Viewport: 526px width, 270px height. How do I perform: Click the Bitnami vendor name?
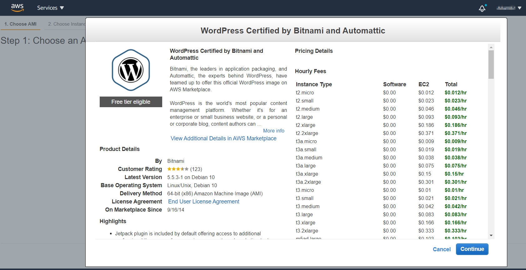[x=176, y=161]
